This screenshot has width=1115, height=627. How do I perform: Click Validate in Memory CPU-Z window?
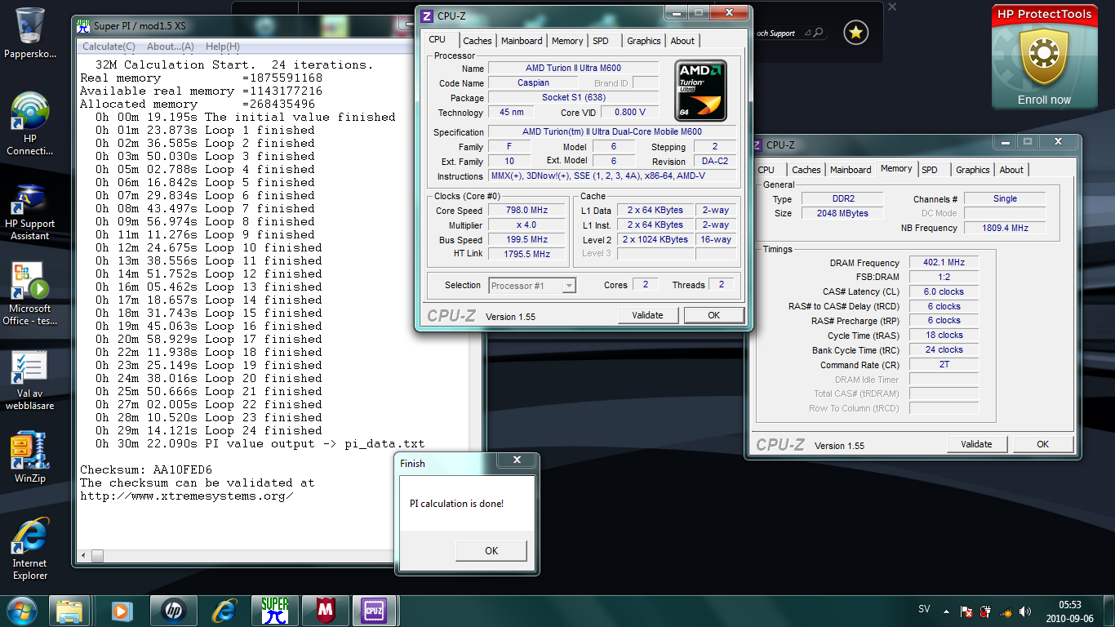coord(977,444)
